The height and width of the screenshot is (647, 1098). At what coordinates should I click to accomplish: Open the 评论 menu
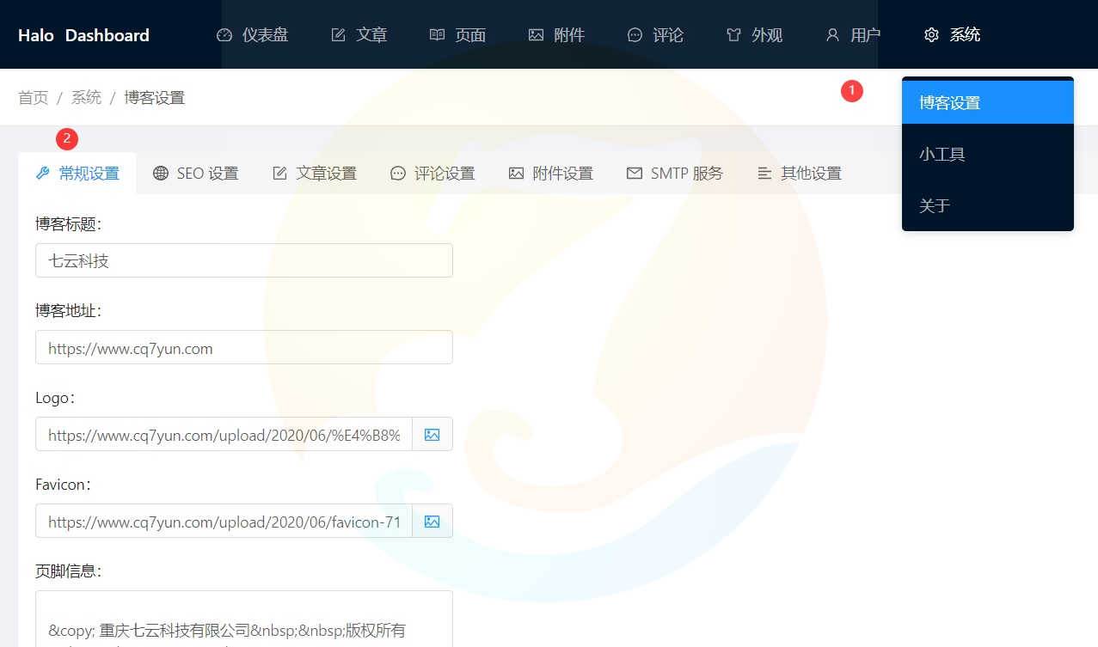pos(655,35)
